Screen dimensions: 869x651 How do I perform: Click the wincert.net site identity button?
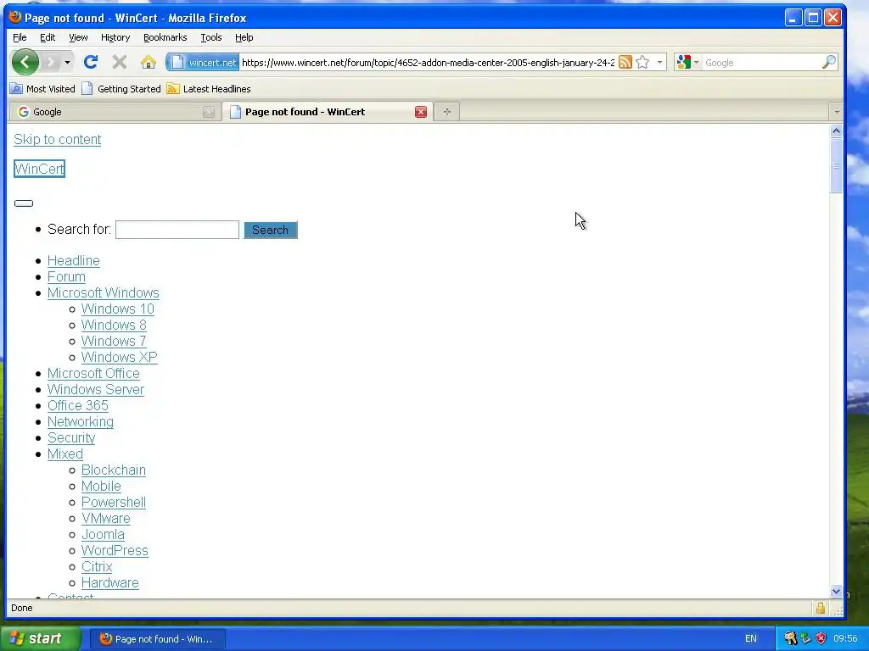[x=203, y=63]
